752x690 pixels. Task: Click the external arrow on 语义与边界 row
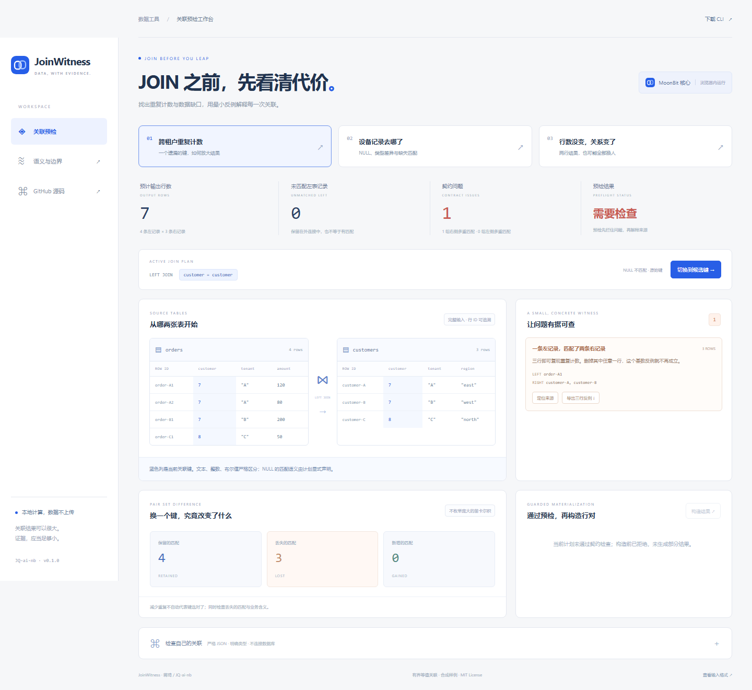(x=98, y=161)
